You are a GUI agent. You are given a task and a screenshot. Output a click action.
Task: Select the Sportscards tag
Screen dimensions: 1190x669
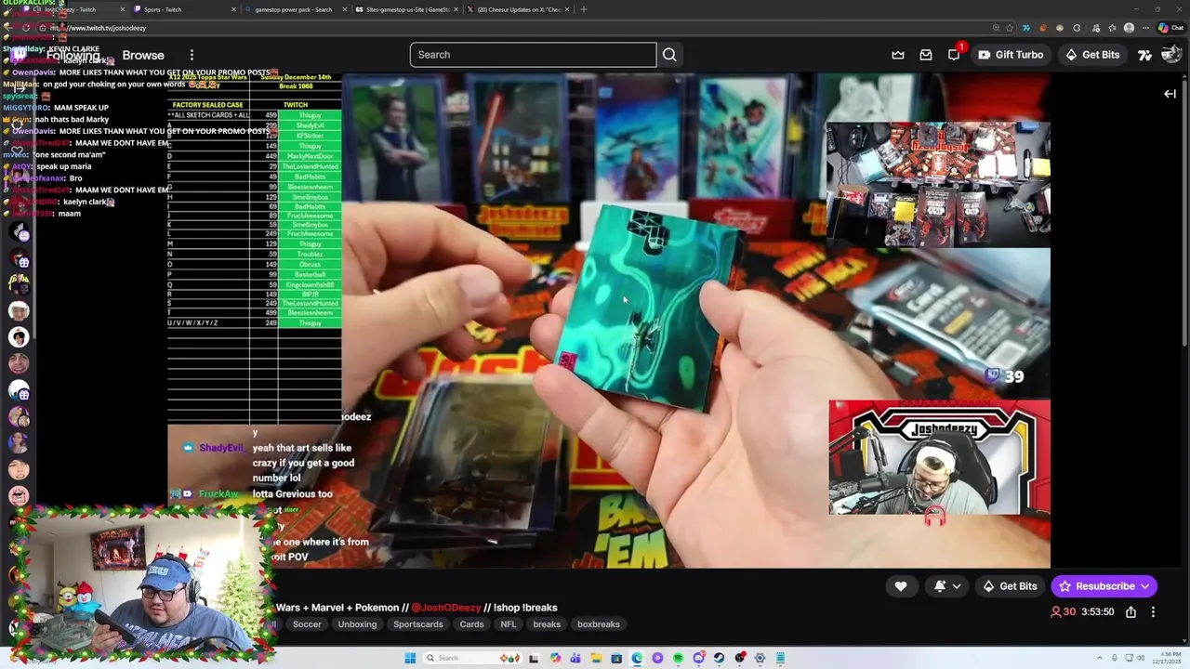coord(418,624)
